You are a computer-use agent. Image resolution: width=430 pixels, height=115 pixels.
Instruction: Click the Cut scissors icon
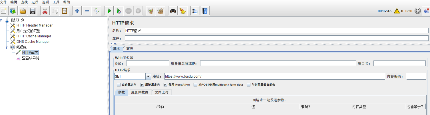45,11
